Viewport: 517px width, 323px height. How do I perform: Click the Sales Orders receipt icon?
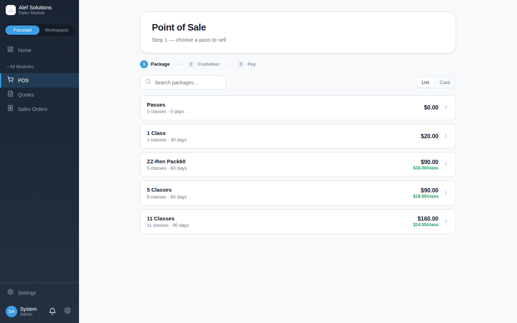pyautogui.click(x=10, y=108)
